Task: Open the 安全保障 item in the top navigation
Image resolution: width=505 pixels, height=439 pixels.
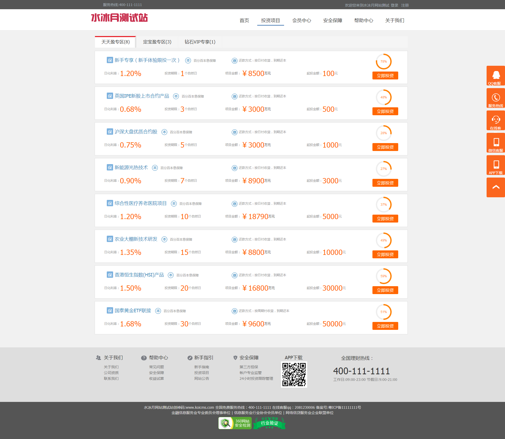Action: pyautogui.click(x=333, y=21)
